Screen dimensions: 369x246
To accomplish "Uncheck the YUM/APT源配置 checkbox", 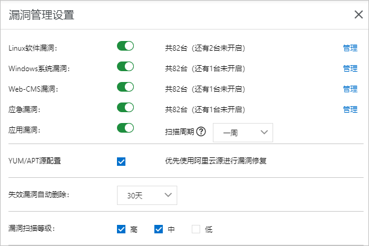I will click(121, 162).
